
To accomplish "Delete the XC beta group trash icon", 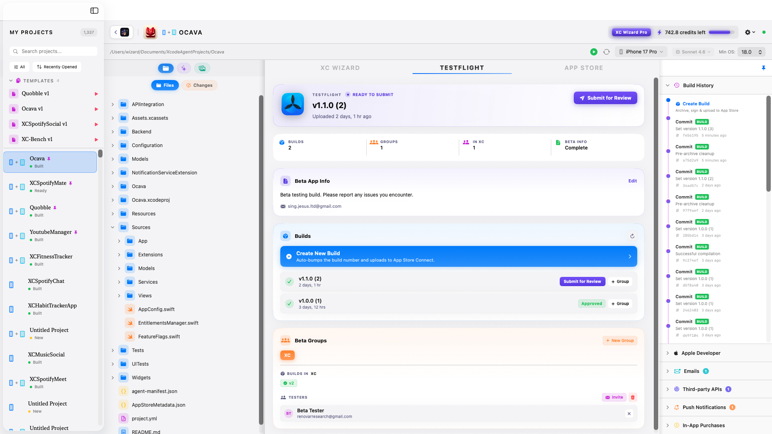I will [632, 397].
